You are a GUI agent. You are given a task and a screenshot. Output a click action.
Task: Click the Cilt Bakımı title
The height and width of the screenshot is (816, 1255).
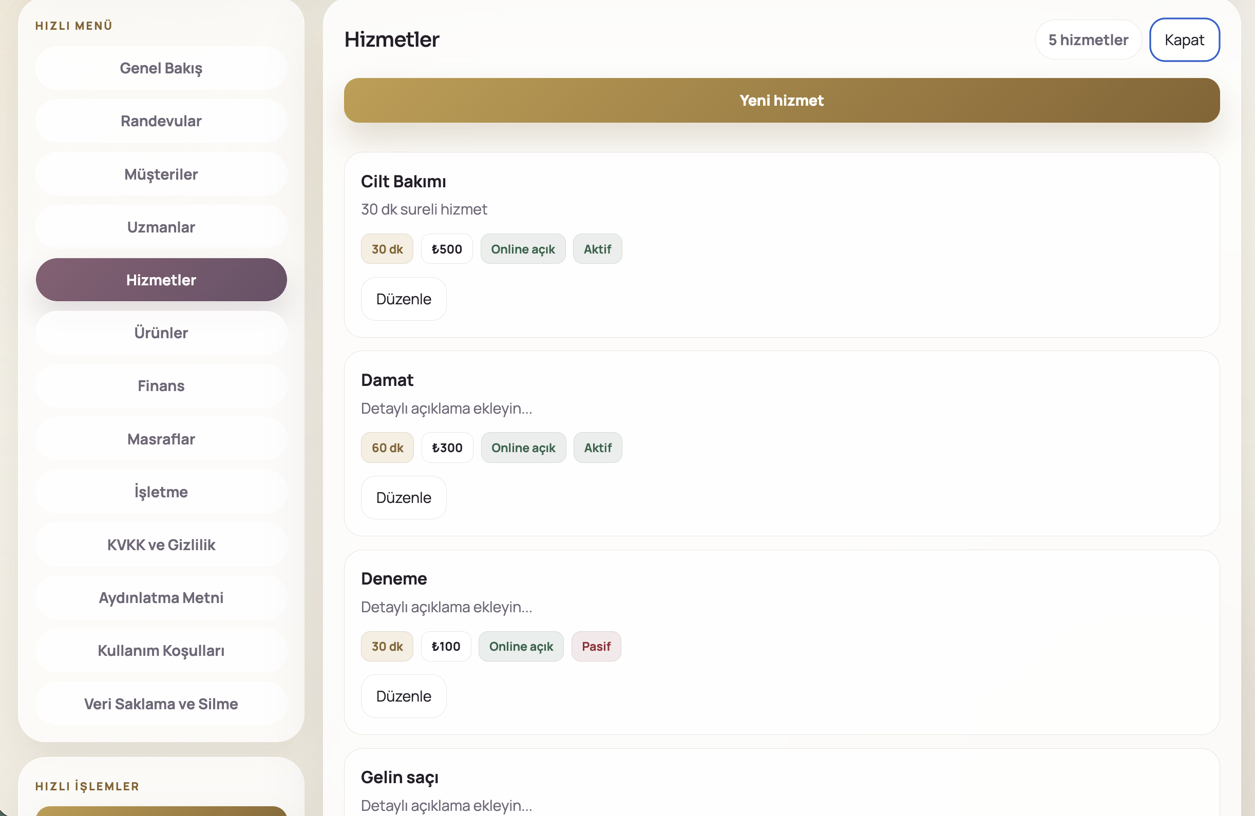(404, 181)
